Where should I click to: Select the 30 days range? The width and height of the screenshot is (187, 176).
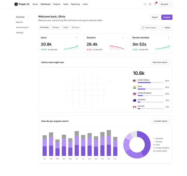point(56,27)
